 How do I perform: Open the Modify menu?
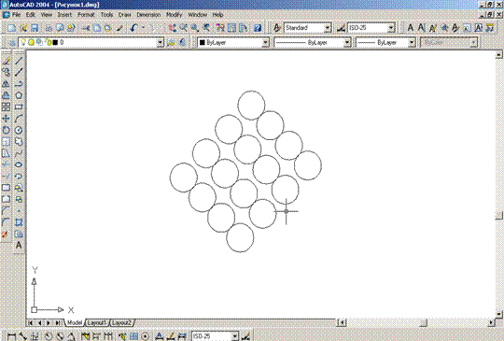[174, 15]
